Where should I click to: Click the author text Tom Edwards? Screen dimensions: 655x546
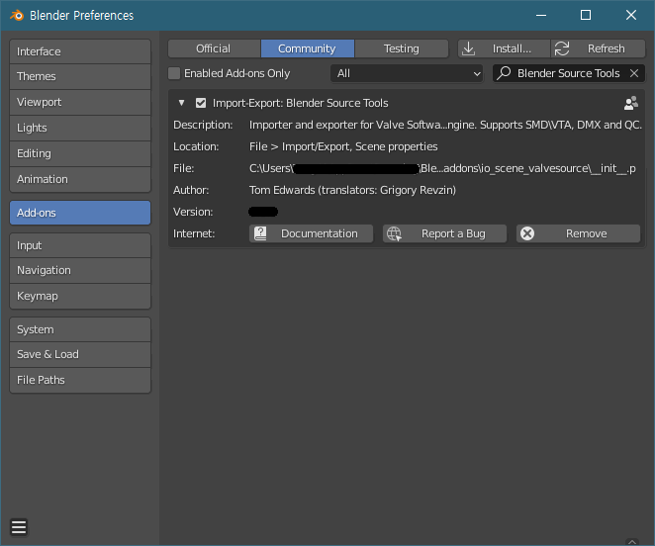[x=282, y=190]
